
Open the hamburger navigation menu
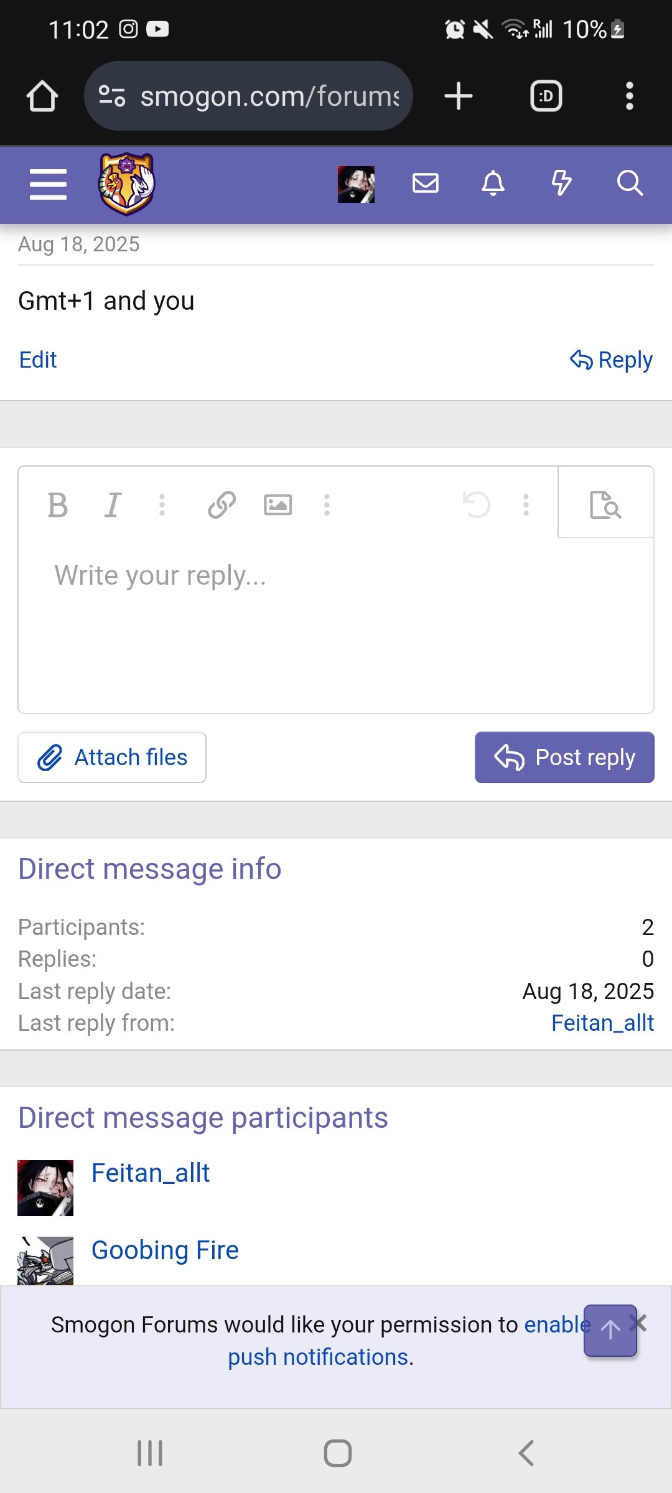click(48, 184)
